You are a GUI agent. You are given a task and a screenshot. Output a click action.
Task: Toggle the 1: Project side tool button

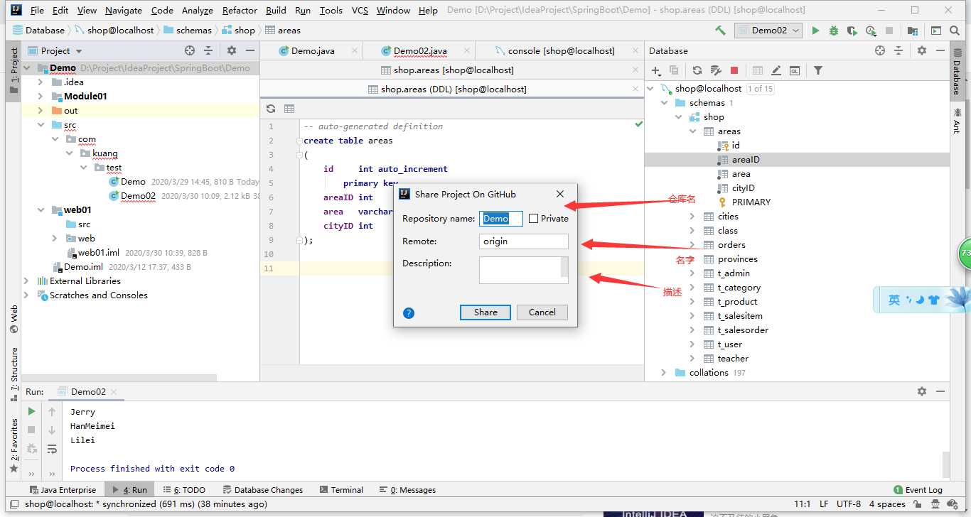[x=14, y=70]
